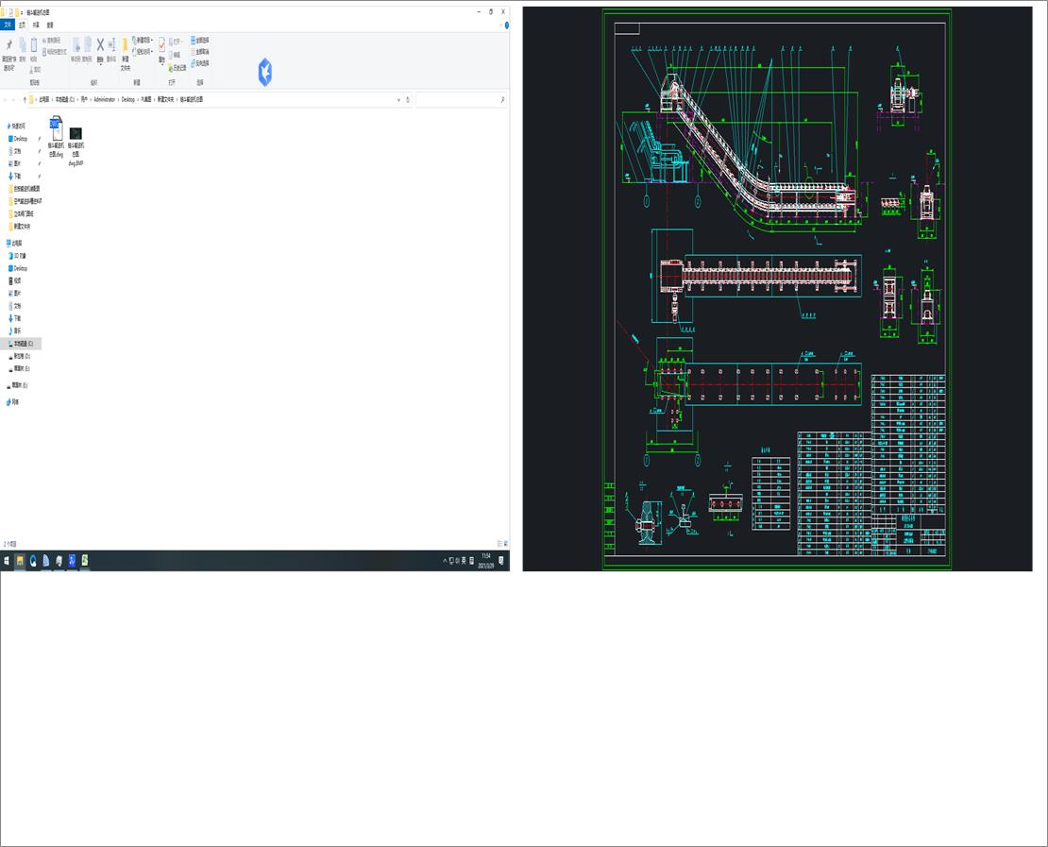Click the blue Help icon below window controls

[506, 25]
